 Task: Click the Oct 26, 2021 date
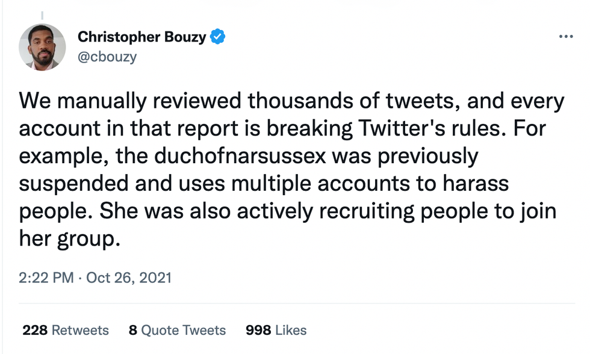129,278
